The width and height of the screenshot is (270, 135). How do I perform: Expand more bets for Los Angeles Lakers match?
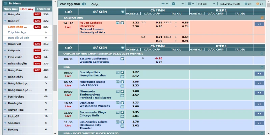coord(259,123)
